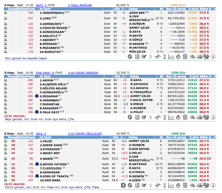Image resolution: width=222 pixels, height=193 pixels.
Task: Click the Puan column header in race 4
Action: tap(31, 9)
